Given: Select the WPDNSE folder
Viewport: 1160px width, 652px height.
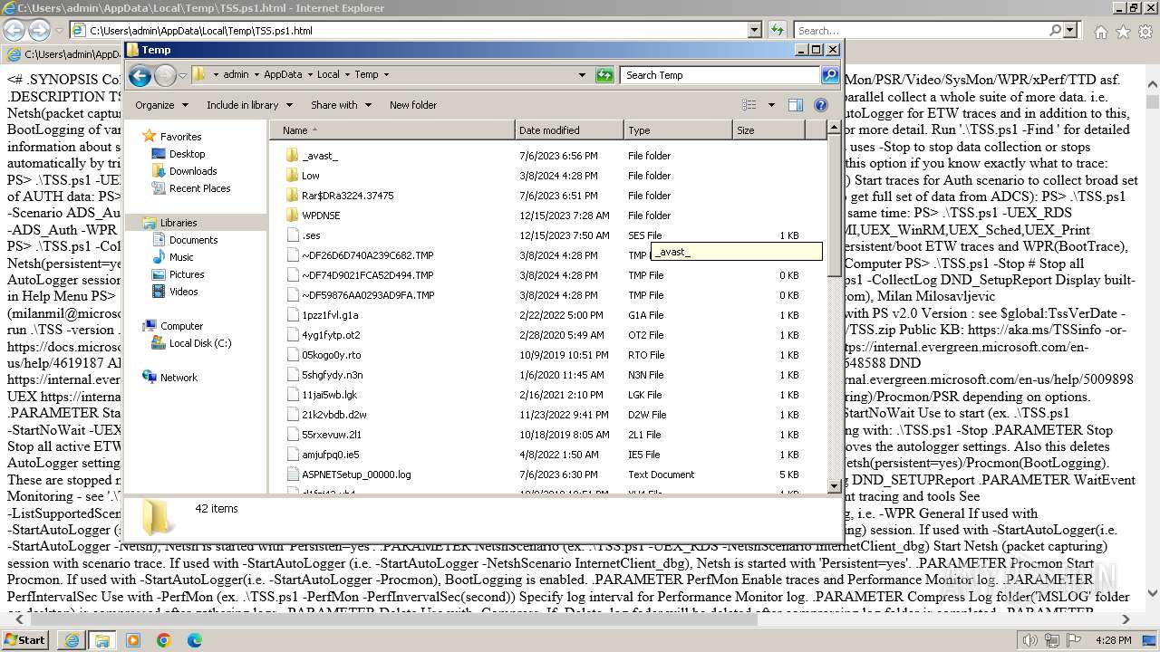Looking at the screenshot, I should tap(321, 216).
